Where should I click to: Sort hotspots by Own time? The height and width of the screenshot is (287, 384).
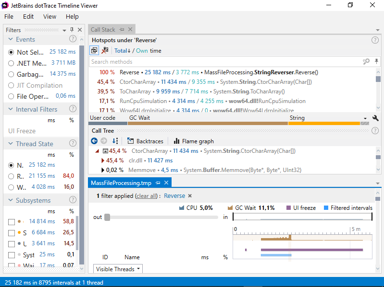[x=142, y=51]
